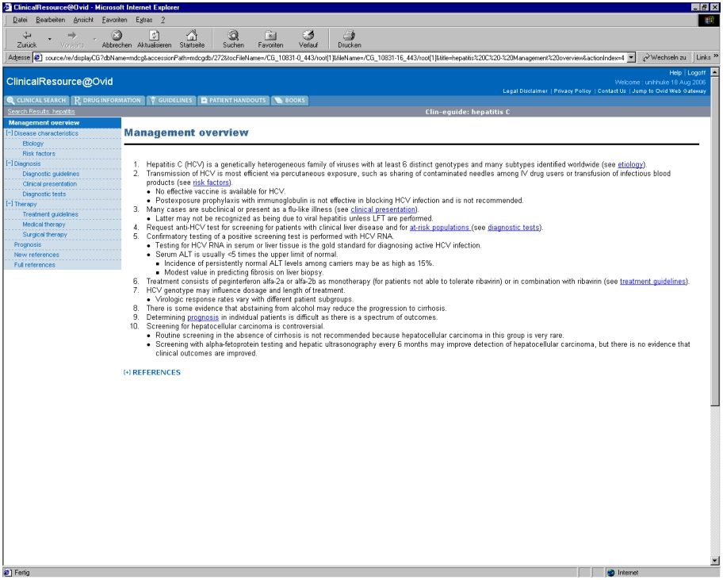The width and height of the screenshot is (723, 580).
Task: Print the page with Drucken icon
Action: [349, 35]
